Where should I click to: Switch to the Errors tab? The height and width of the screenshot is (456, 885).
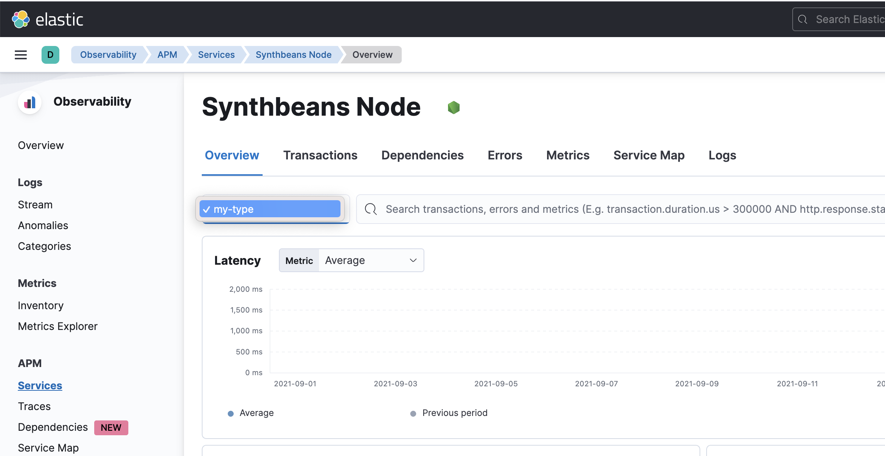[x=505, y=155]
